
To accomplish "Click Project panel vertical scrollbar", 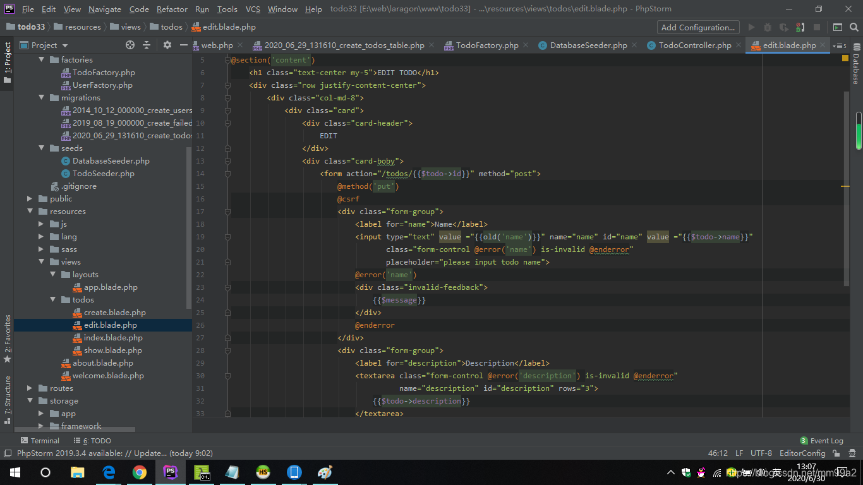I will [x=189, y=227].
